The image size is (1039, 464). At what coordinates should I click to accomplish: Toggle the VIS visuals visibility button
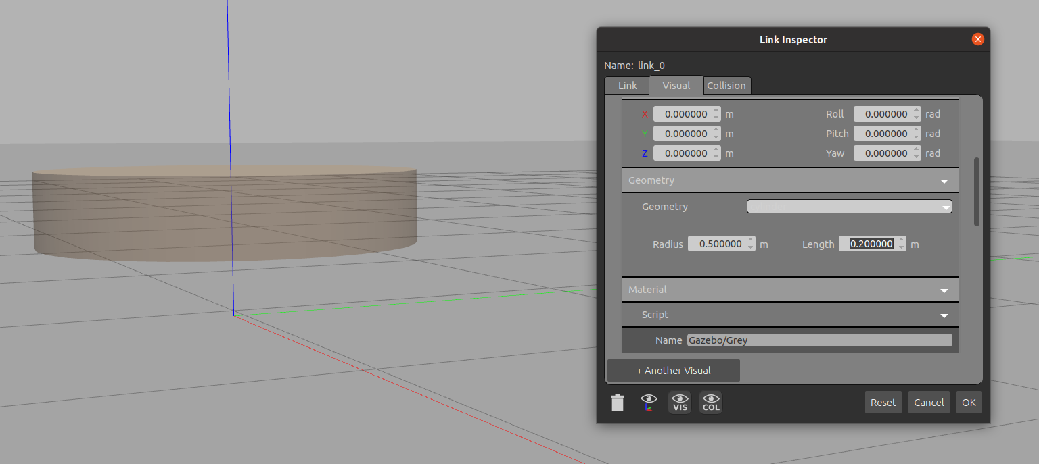(x=680, y=403)
